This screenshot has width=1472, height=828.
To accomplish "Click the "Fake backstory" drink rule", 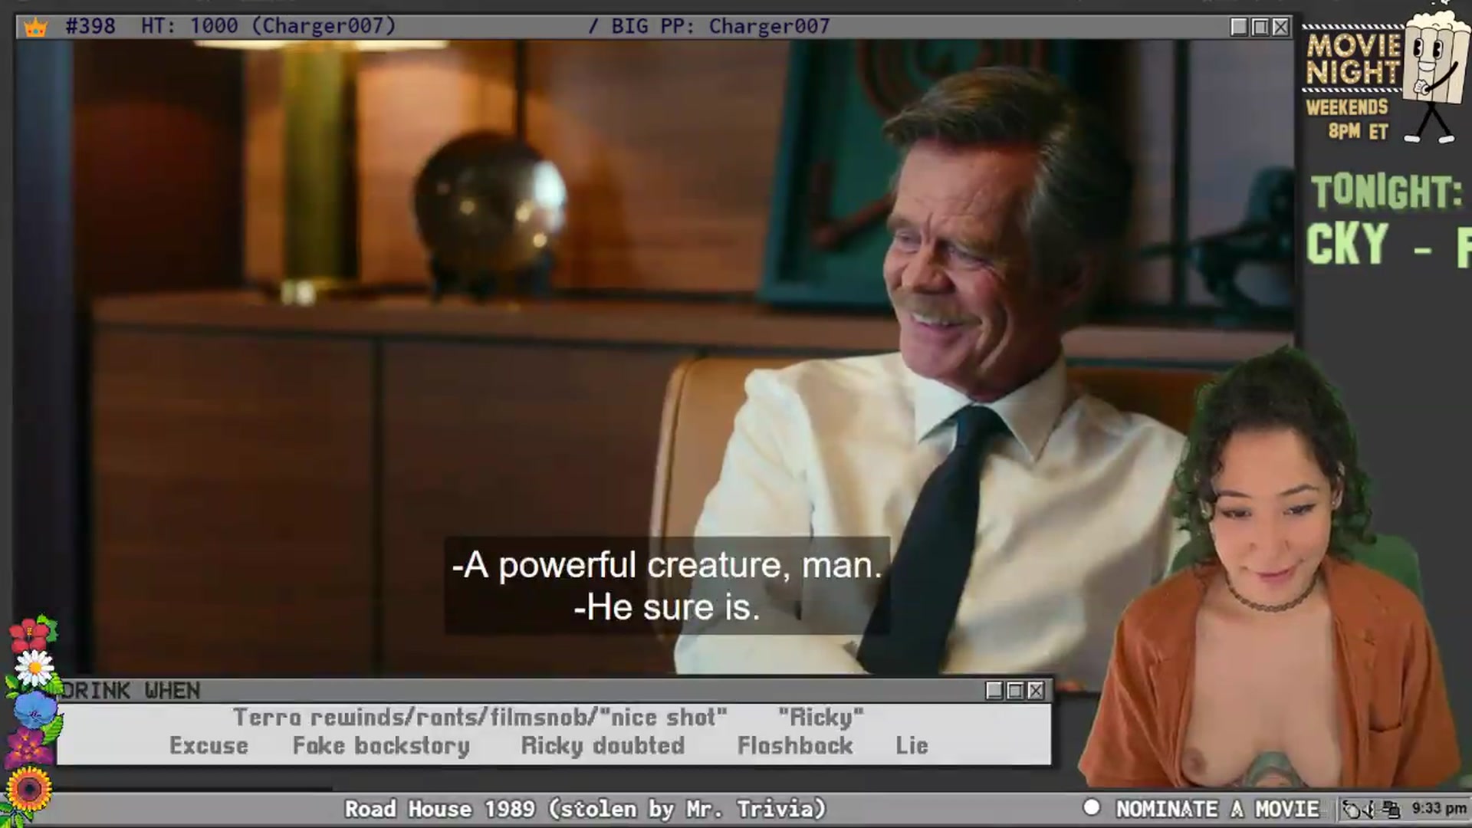I will [x=381, y=745].
